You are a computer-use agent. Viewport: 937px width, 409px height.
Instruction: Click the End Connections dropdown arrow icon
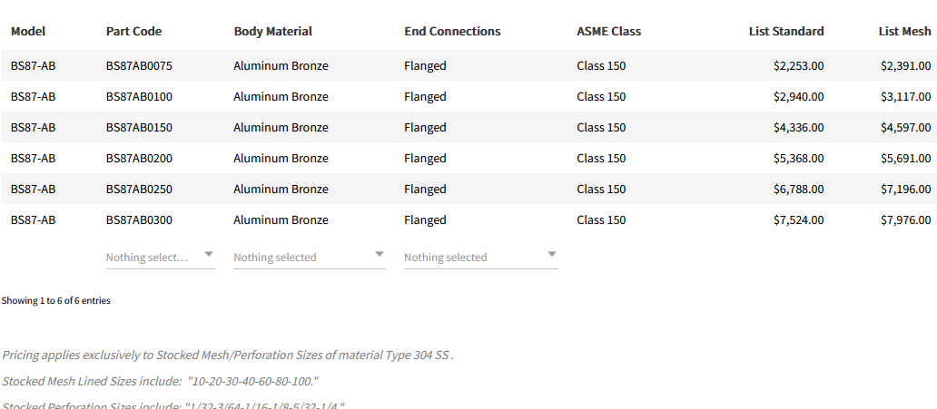(x=552, y=255)
